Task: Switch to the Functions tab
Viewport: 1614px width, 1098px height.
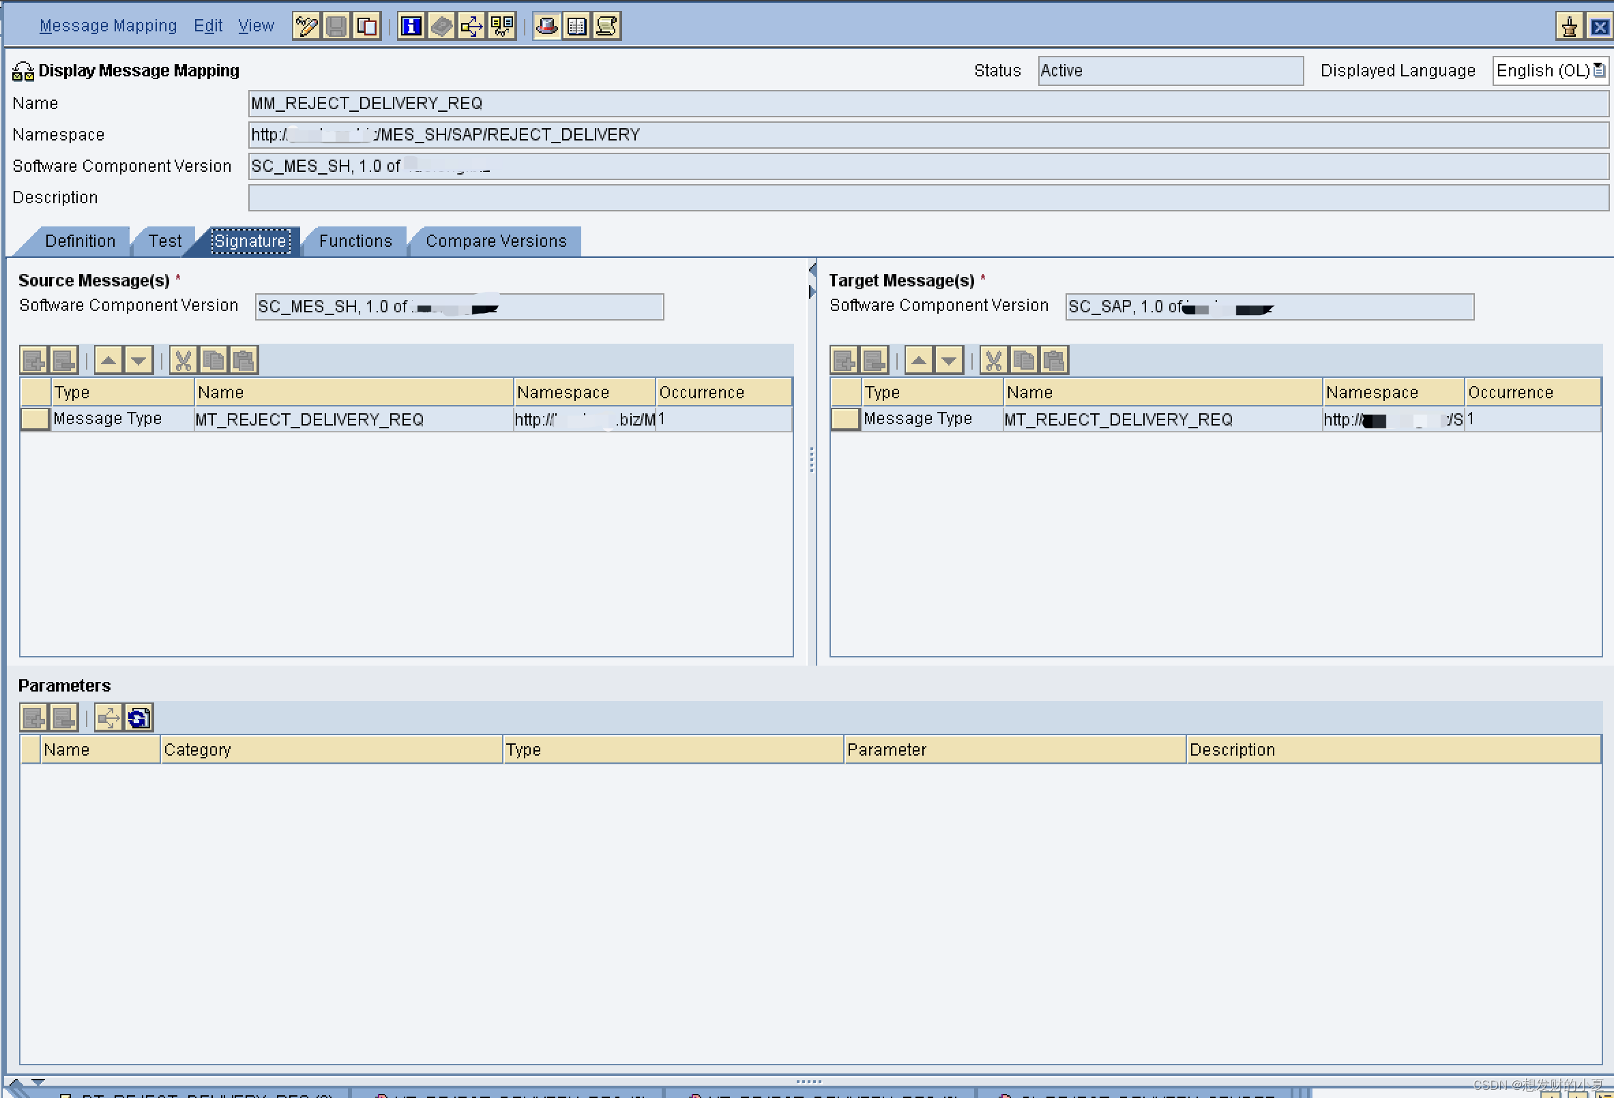Action: (355, 241)
